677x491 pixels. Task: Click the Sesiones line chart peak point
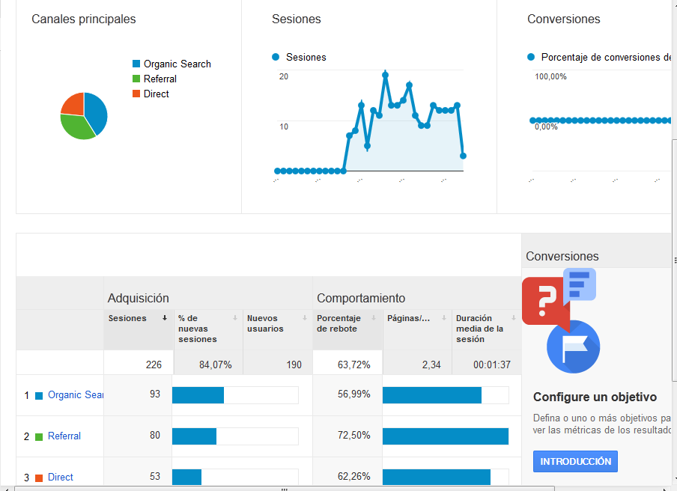click(x=385, y=75)
